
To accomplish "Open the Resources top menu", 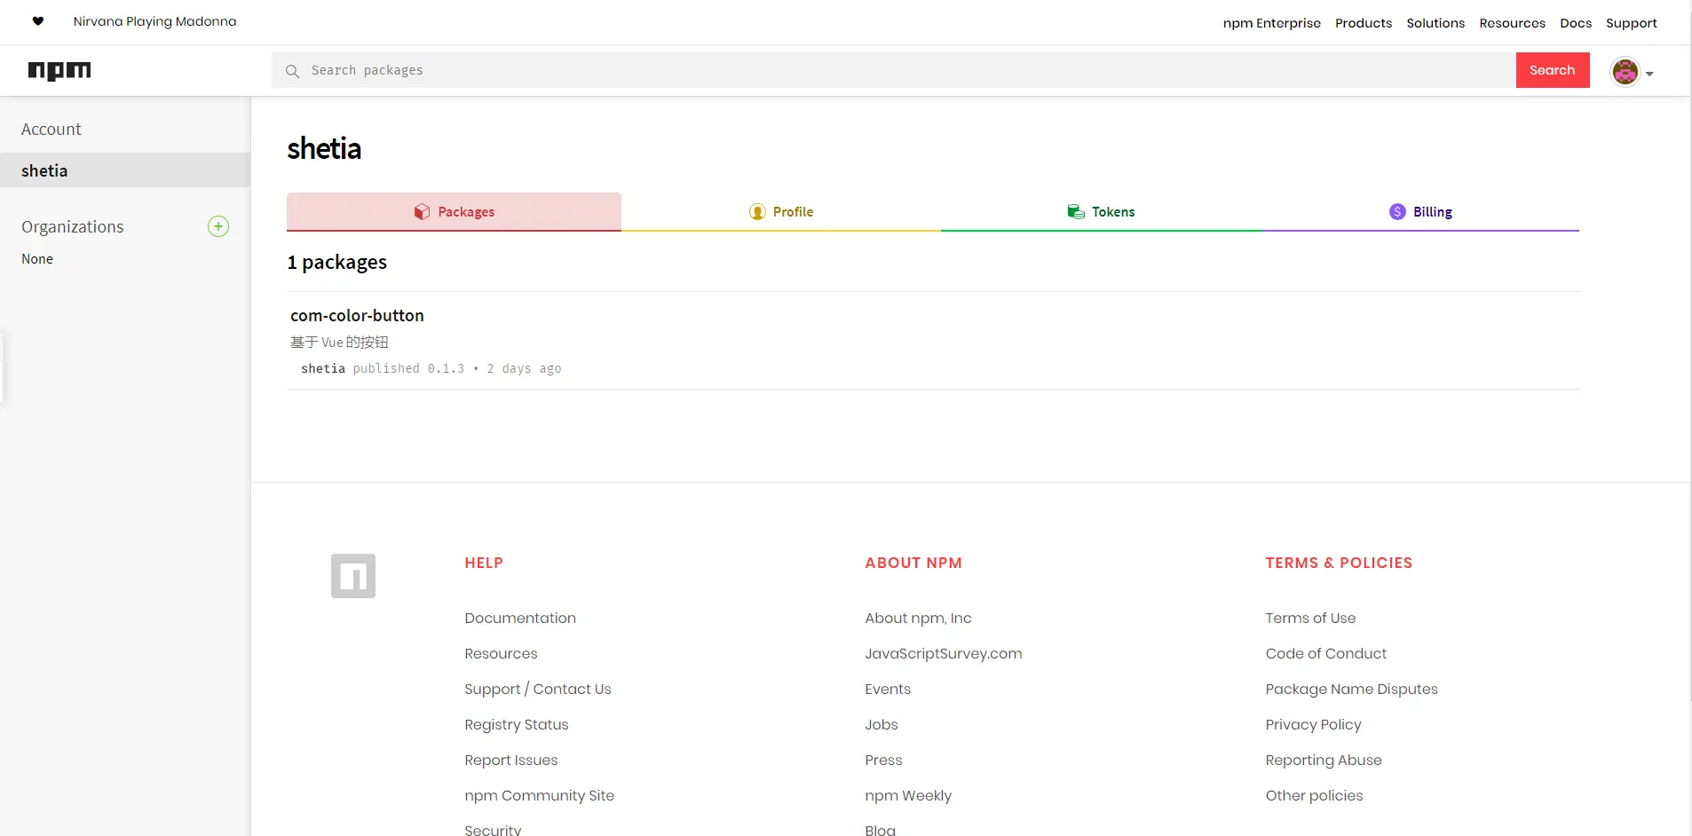I will pos(1513,23).
